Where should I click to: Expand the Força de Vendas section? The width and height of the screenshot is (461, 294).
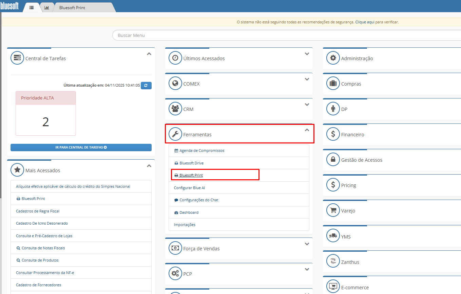click(307, 244)
